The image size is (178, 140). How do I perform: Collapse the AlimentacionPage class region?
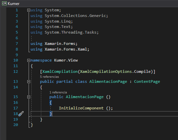click(29, 81)
